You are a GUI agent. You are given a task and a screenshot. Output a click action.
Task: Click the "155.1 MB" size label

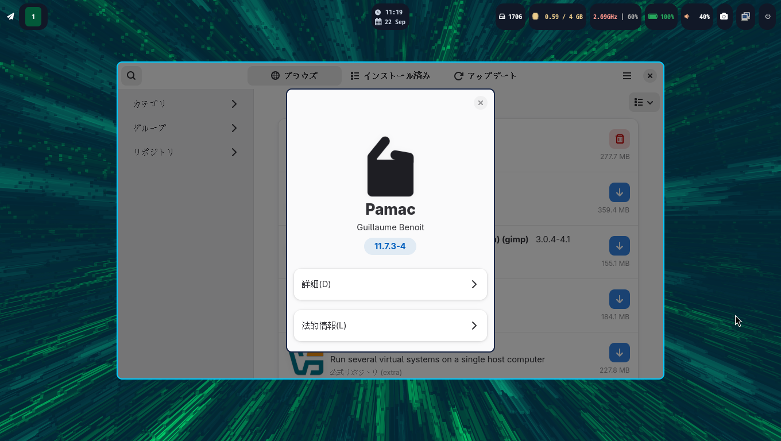click(x=616, y=264)
